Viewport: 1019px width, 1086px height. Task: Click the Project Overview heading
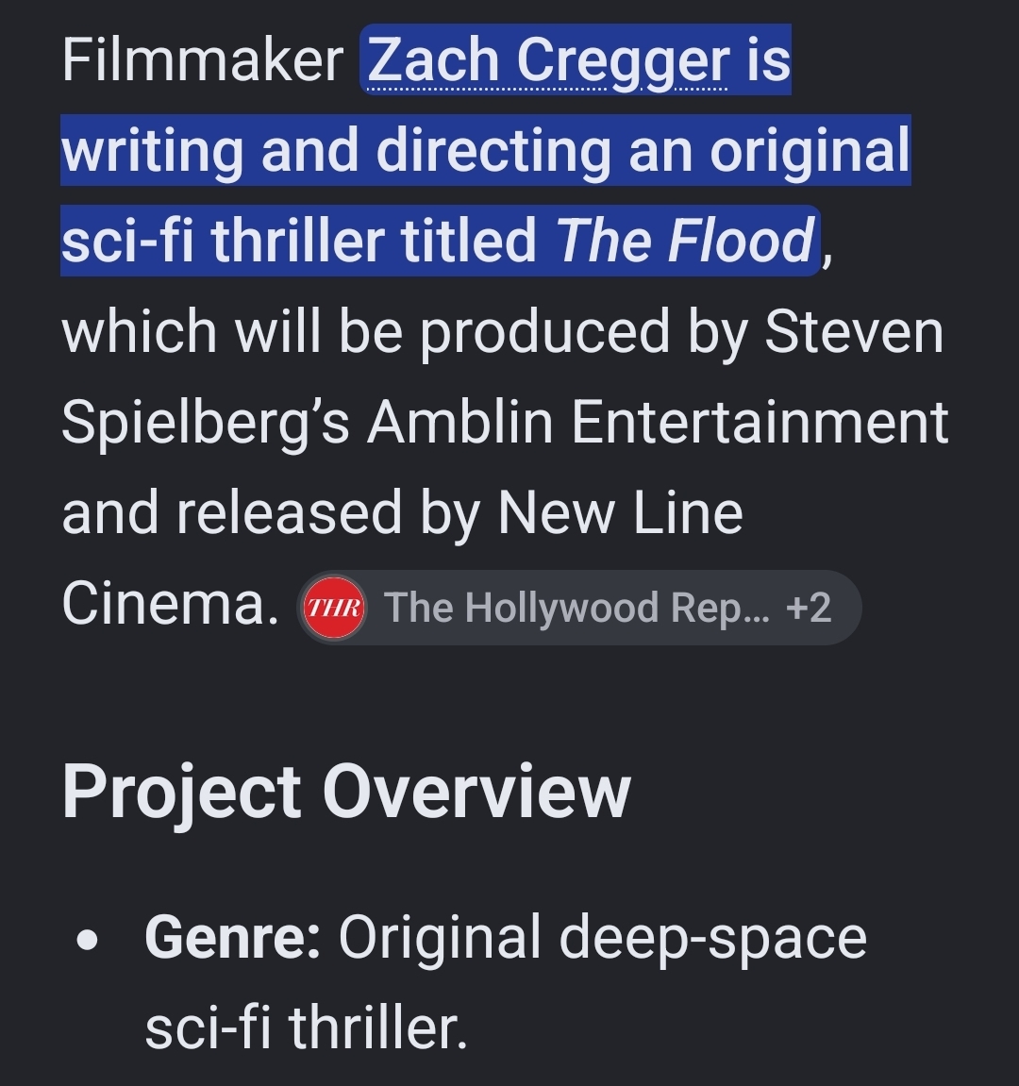346,792
